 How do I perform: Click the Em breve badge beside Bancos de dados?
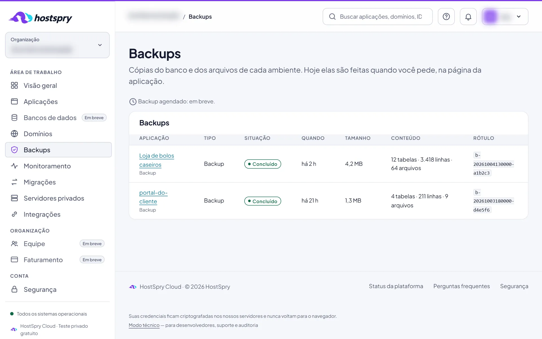coord(94,118)
